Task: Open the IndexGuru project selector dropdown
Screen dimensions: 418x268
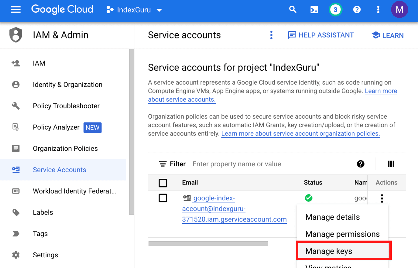Action: point(134,10)
